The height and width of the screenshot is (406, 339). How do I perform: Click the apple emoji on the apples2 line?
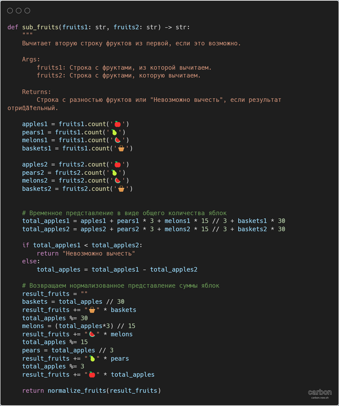pos(117,164)
